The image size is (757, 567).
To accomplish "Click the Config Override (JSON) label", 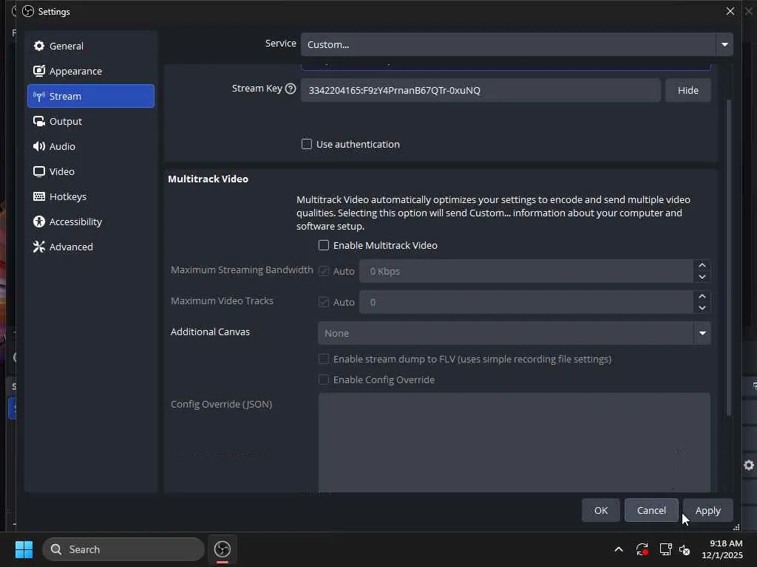I will tap(221, 404).
